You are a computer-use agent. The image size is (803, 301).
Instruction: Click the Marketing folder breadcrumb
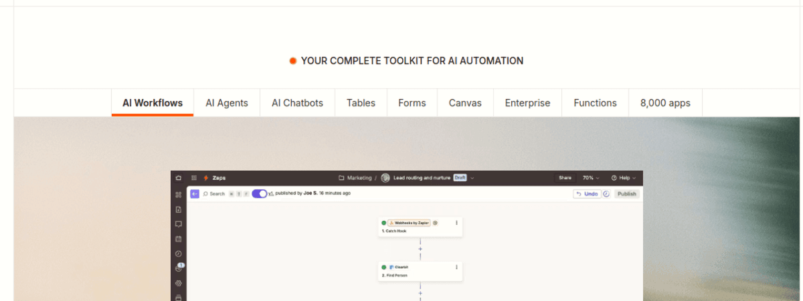(x=355, y=178)
